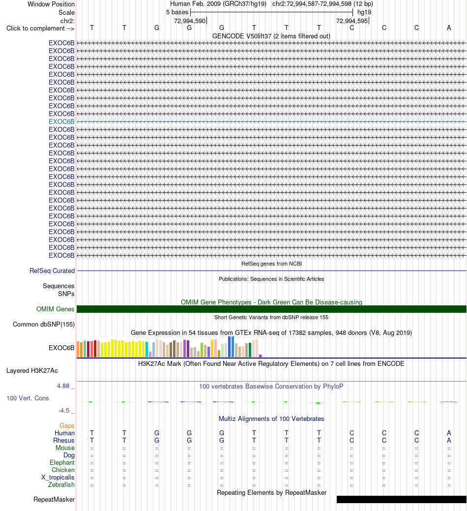The height and width of the screenshot is (511, 467).
Task: Click the Window Position label
Action: click(x=51, y=4)
